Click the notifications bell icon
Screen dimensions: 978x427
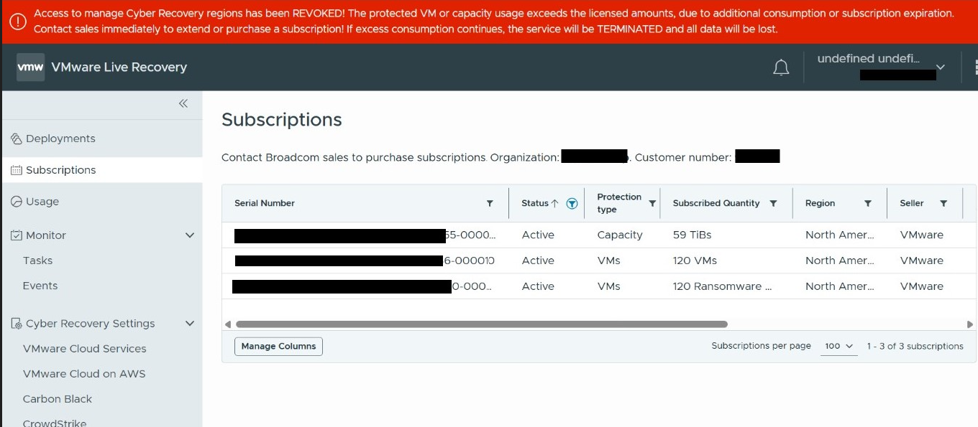(781, 67)
